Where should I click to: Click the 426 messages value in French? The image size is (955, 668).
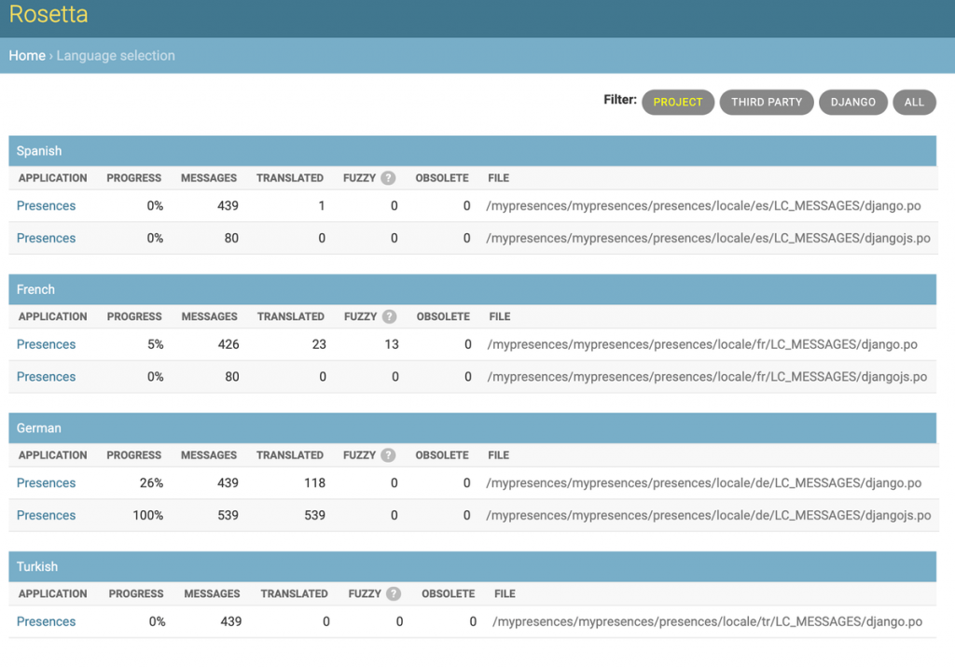(x=228, y=344)
